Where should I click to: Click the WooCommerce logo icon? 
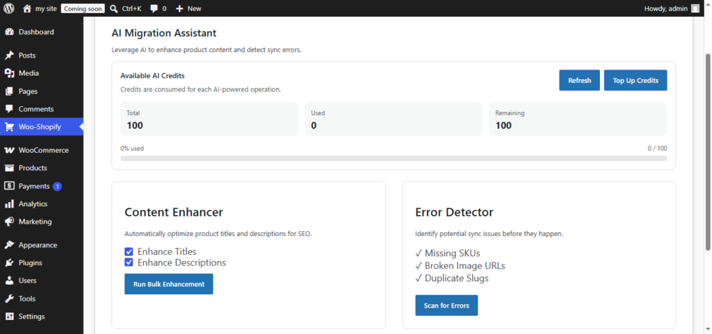click(9, 151)
